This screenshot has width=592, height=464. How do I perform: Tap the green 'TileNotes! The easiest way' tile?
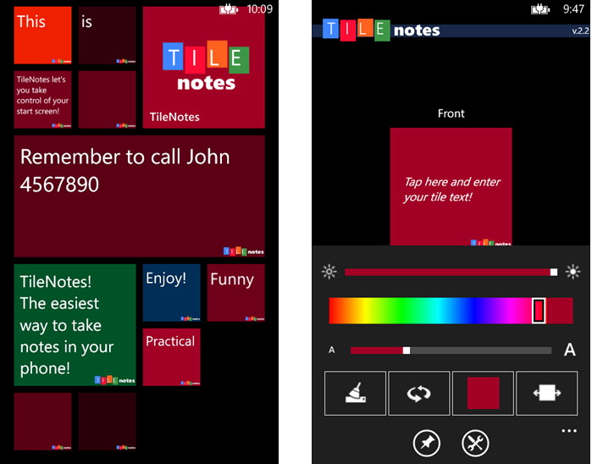click(x=75, y=325)
